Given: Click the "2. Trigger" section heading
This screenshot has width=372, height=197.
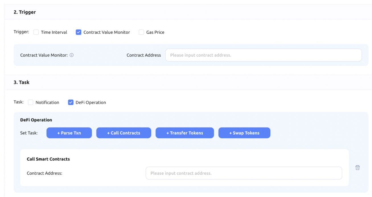Looking at the screenshot, I should pyautogui.click(x=25, y=12).
